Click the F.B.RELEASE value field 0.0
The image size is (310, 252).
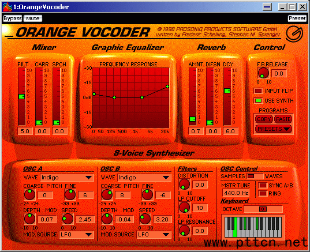pos(279,73)
